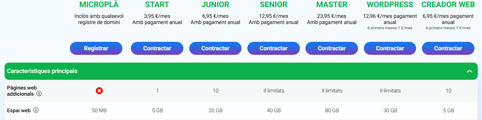Click Contractar button under START plan
The height and width of the screenshot is (120, 482).
[x=157, y=48]
